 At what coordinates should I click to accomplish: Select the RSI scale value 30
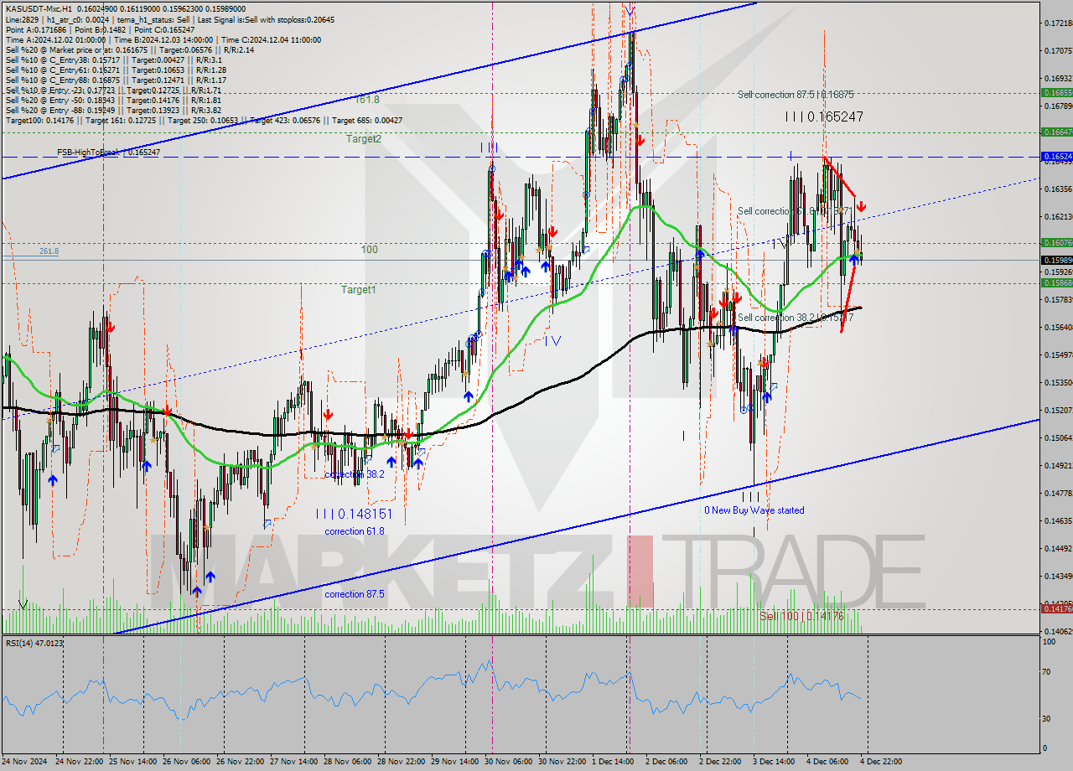click(x=1048, y=718)
